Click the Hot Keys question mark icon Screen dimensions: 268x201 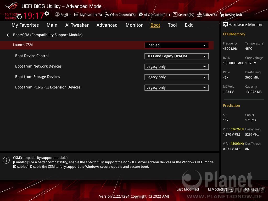click(x=261, y=189)
